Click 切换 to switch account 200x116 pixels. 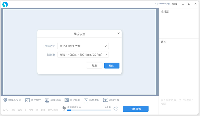pos(175,4)
